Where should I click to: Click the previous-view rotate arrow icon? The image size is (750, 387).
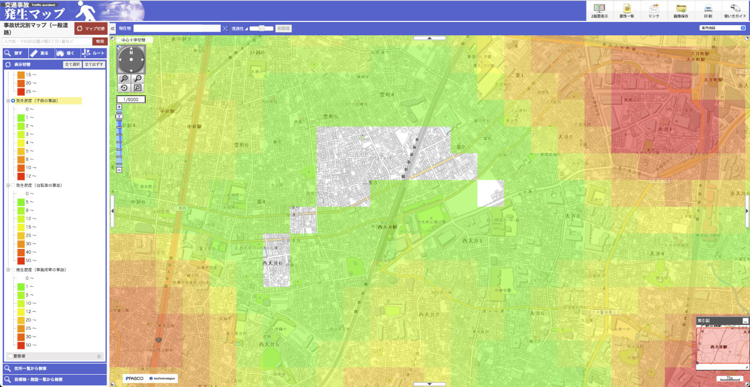click(125, 88)
